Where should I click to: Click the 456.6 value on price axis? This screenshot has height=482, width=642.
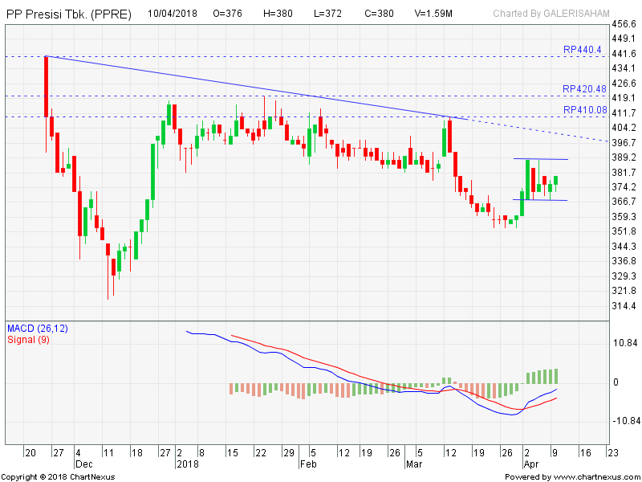point(624,24)
